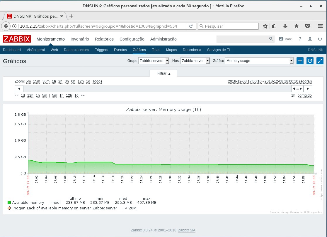
Task: Open the Monitoramento menu
Action: click(51, 39)
